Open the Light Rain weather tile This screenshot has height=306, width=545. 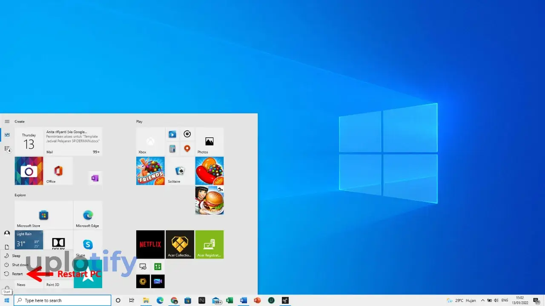[x=29, y=240]
